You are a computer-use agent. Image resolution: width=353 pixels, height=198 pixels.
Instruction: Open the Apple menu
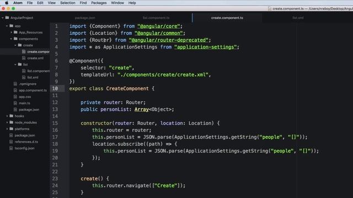click(7, 3)
